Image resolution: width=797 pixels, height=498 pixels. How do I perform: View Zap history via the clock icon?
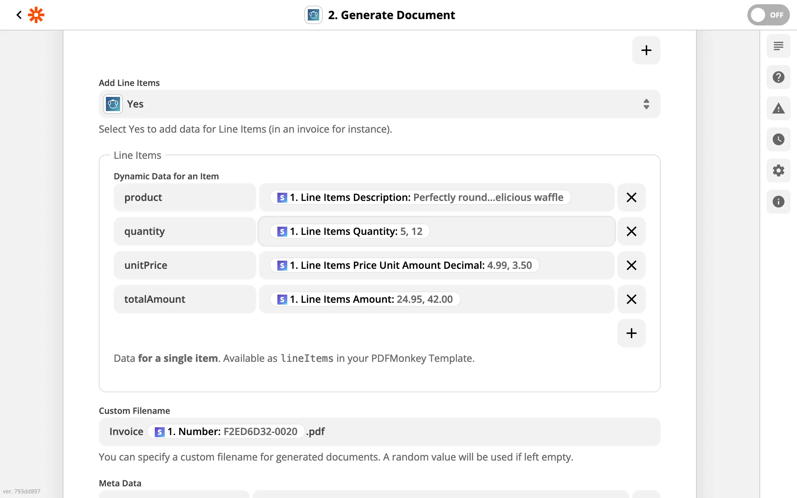click(x=778, y=139)
